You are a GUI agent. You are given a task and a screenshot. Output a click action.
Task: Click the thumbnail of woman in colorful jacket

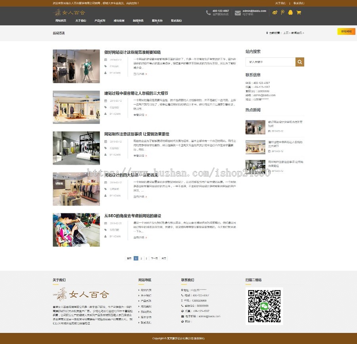pos(76,230)
